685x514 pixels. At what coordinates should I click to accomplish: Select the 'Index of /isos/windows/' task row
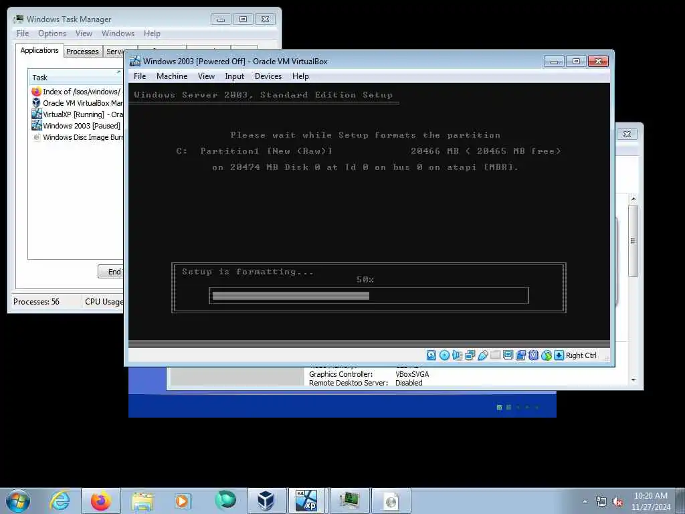click(77, 92)
